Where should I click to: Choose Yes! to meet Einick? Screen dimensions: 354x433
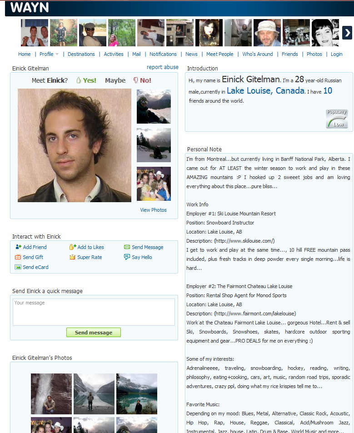coord(86,80)
